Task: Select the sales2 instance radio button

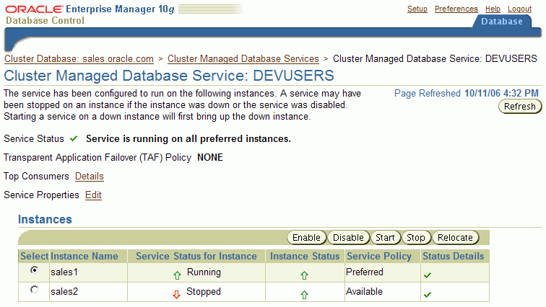Action: click(34, 290)
